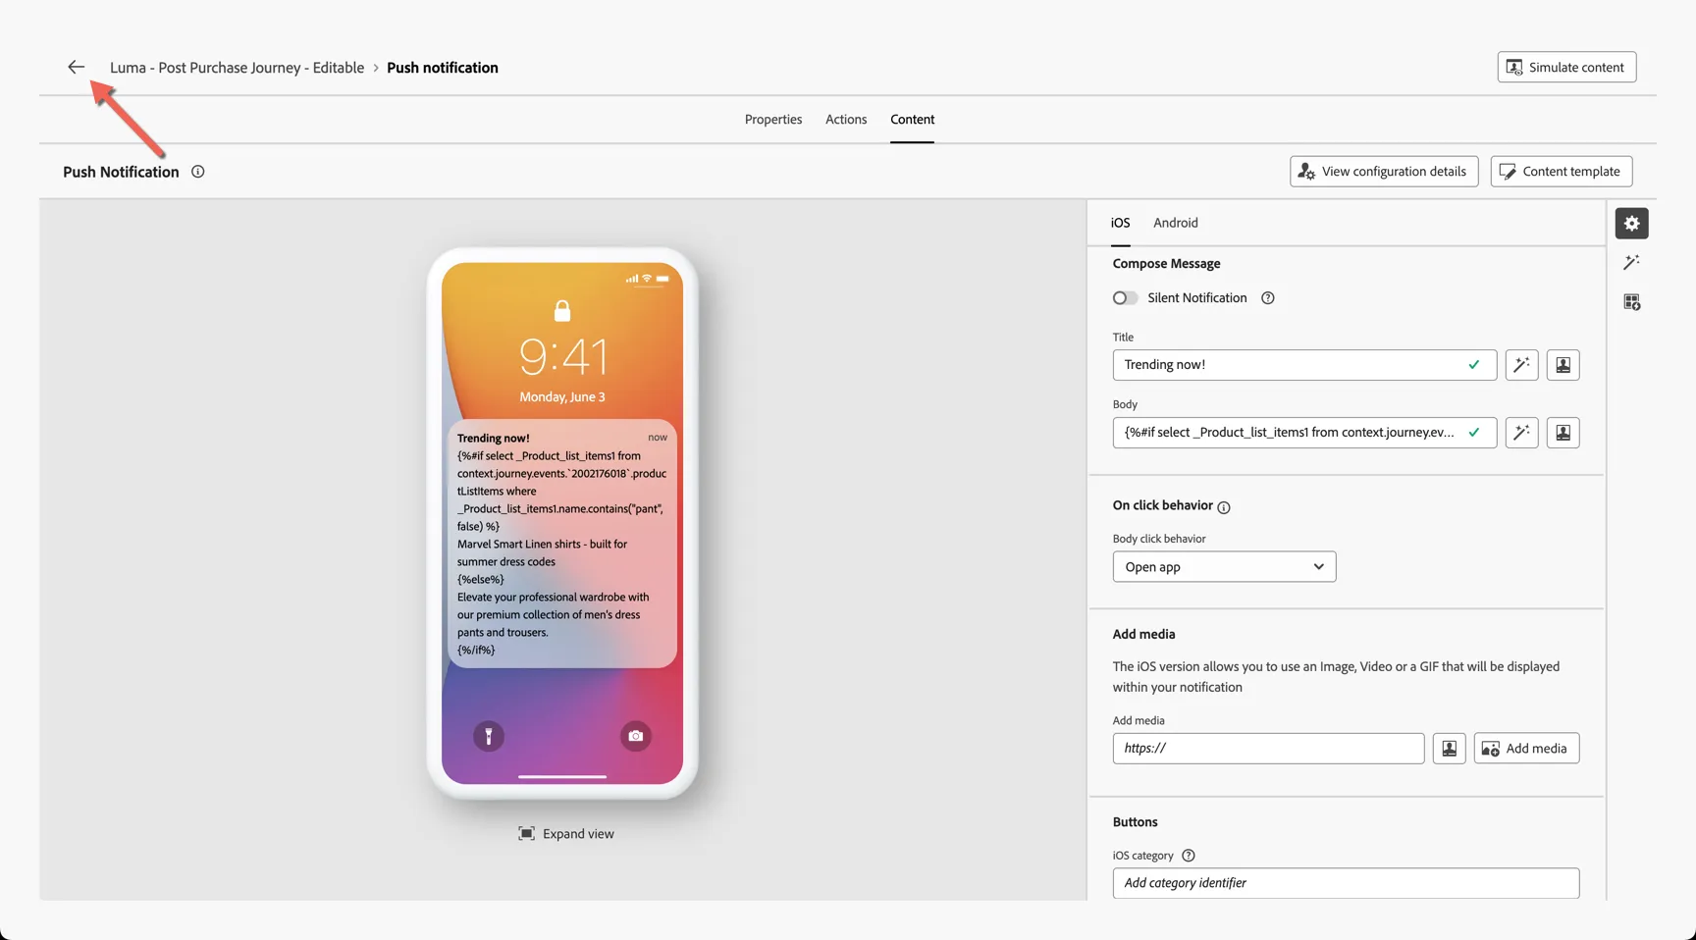Click the 9:41 clock on the phone preview
This screenshot has width=1696, height=940.
tap(563, 356)
